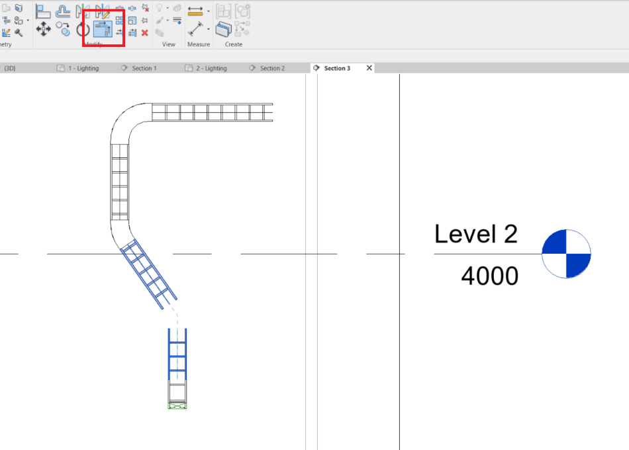Select the Array tool icon
Viewport: 629px width, 450px height.
coord(119,20)
